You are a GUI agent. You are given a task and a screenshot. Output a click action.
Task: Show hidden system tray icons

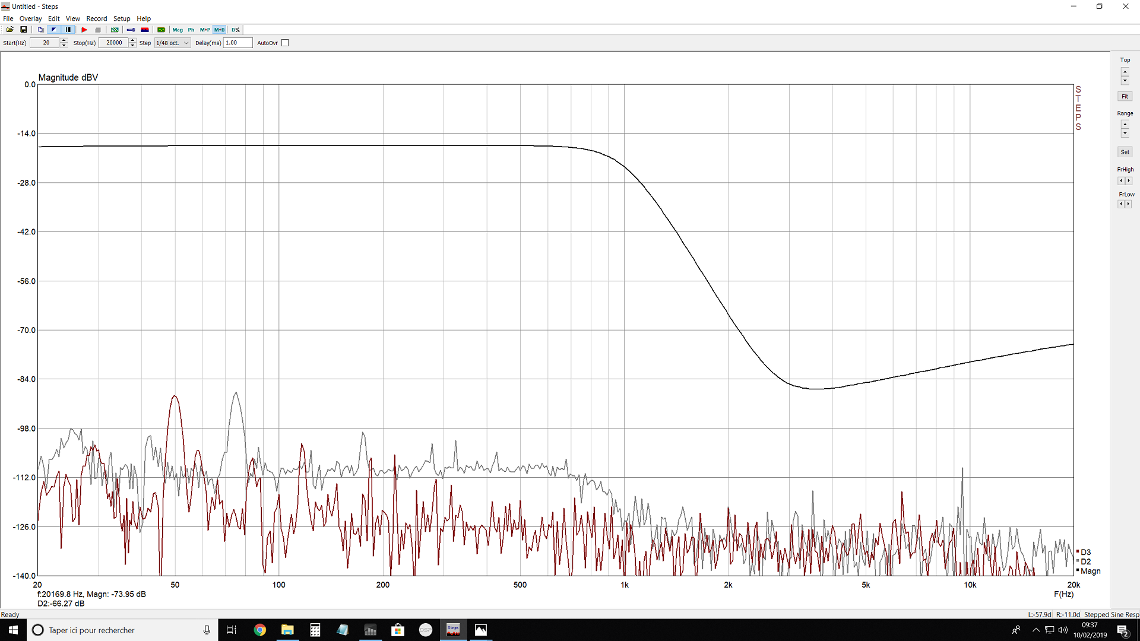pos(1036,630)
